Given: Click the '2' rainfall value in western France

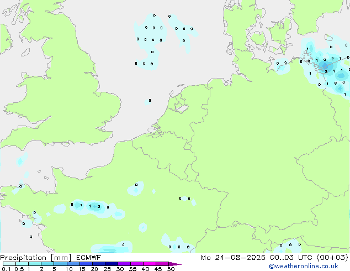Looking at the screenshot, I should click(99, 207).
